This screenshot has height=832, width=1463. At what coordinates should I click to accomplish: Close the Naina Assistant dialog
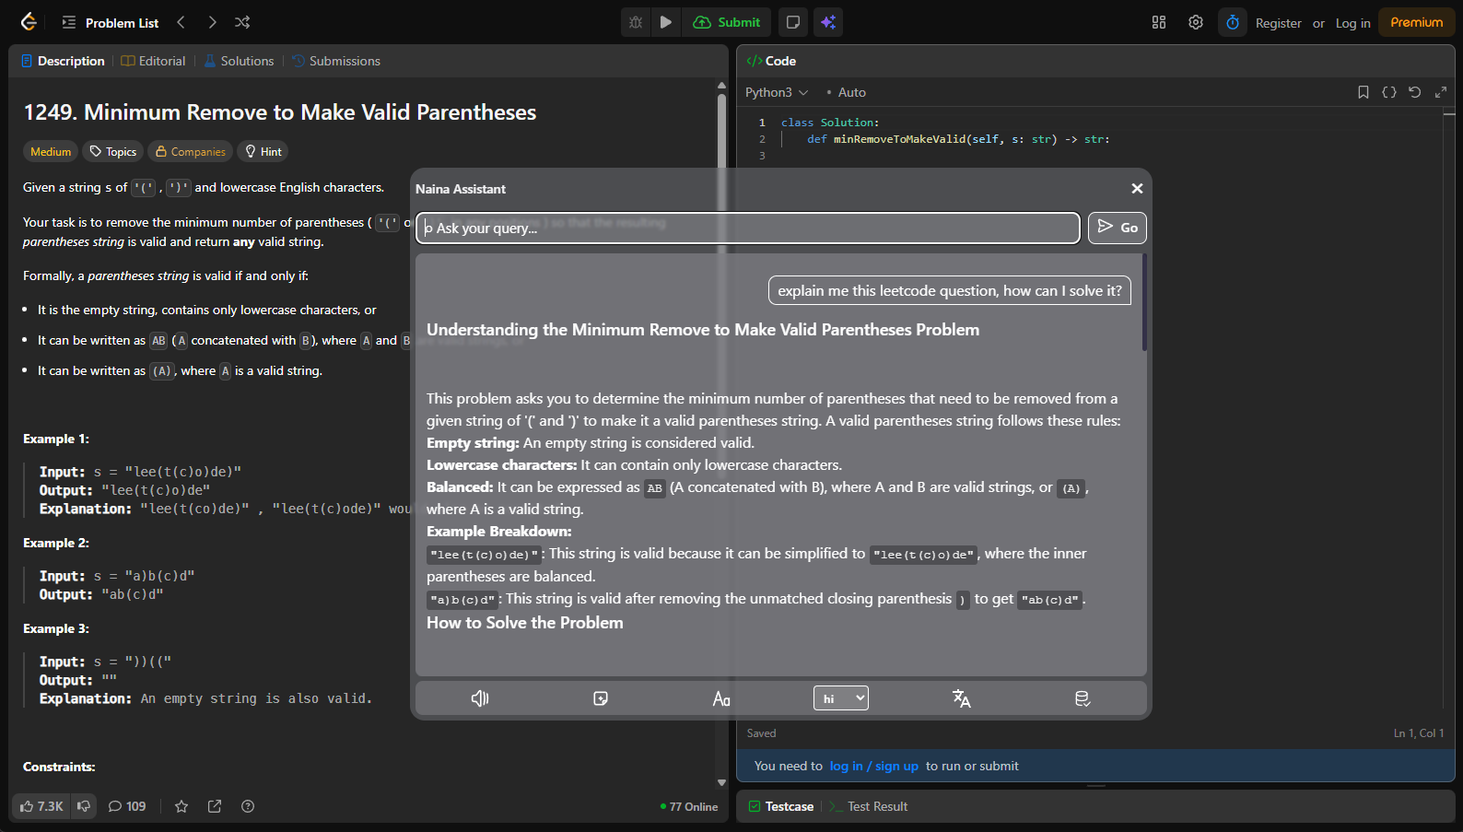tap(1137, 188)
